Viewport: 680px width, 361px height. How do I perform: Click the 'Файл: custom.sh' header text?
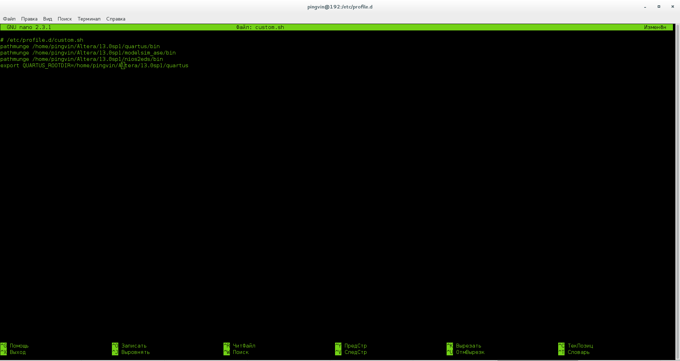260,27
